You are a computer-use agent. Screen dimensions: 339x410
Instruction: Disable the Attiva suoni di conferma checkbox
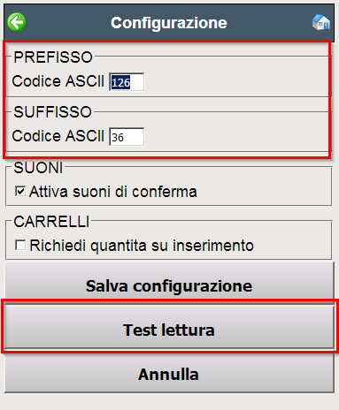(x=20, y=191)
